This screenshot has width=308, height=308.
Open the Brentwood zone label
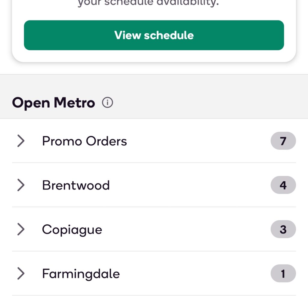[76, 185]
